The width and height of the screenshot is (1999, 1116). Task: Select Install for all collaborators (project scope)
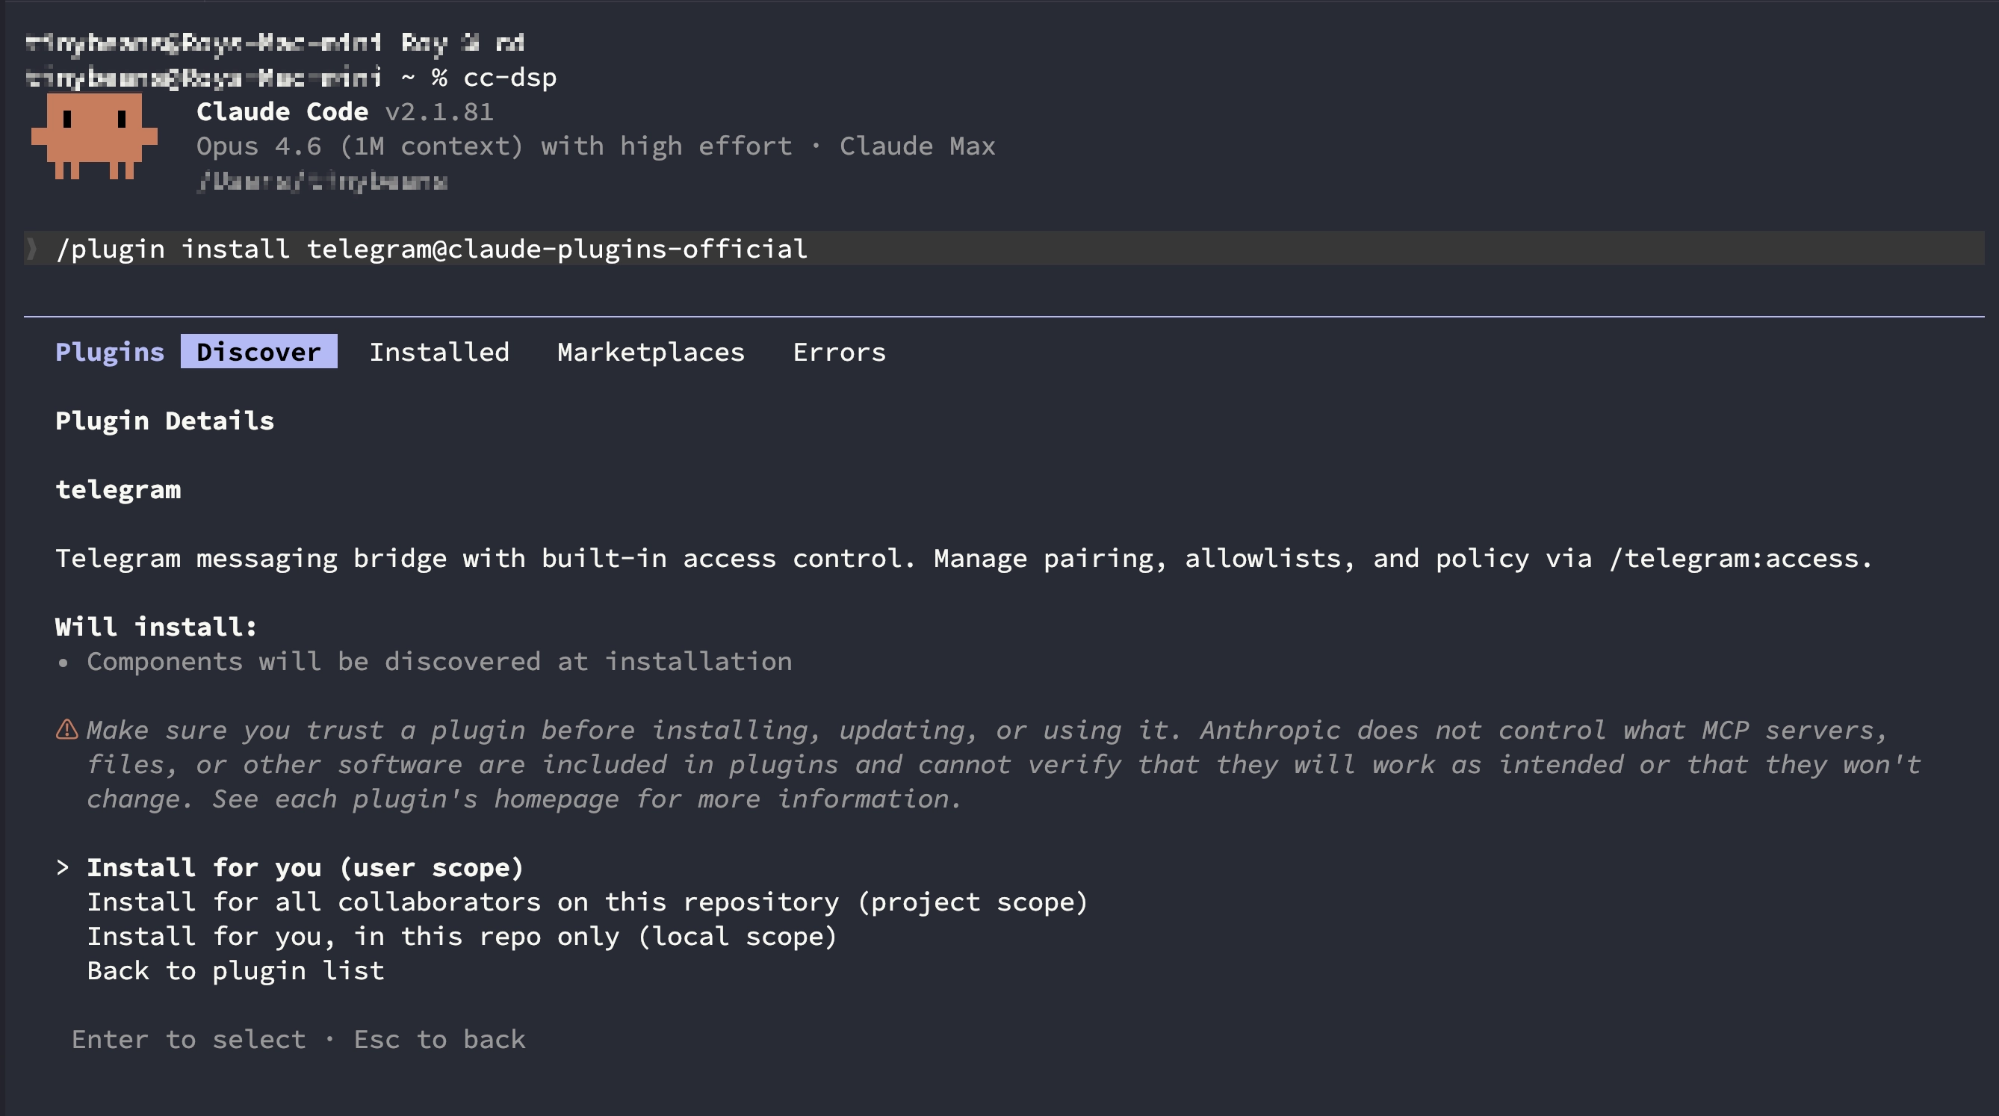pyautogui.click(x=586, y=902)
